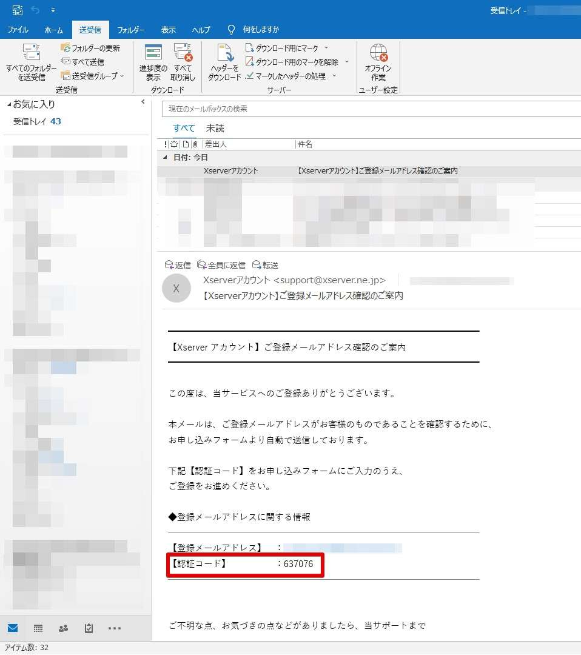Screen dimensions: 581x655
Task: Switch to the ホーム ribbon tab
Action: [x=53, y=30]
